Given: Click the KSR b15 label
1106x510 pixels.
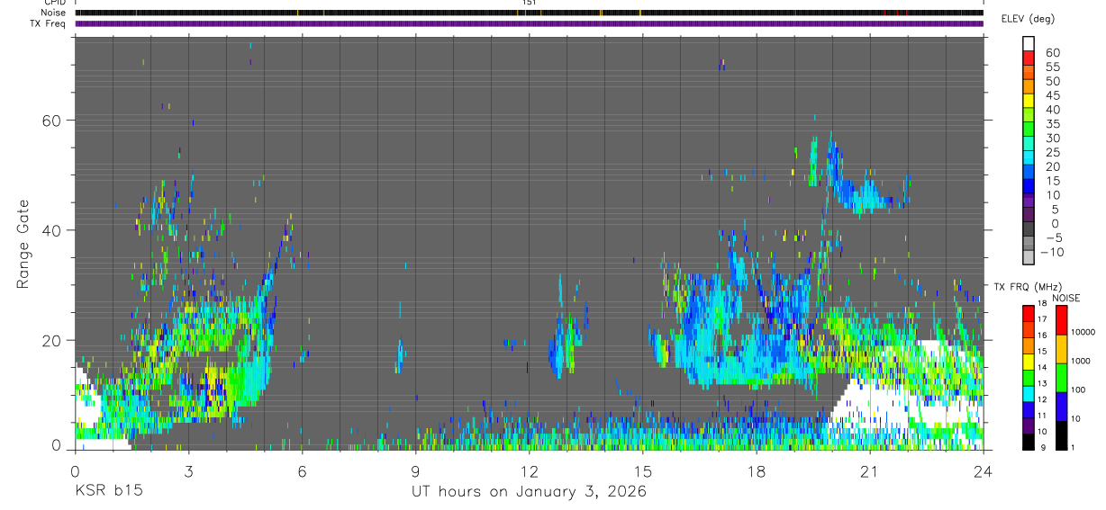Looking at the screenshot, I should pos(107,491).
